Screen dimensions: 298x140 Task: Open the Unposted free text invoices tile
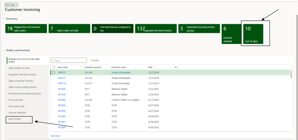[156, 29]
